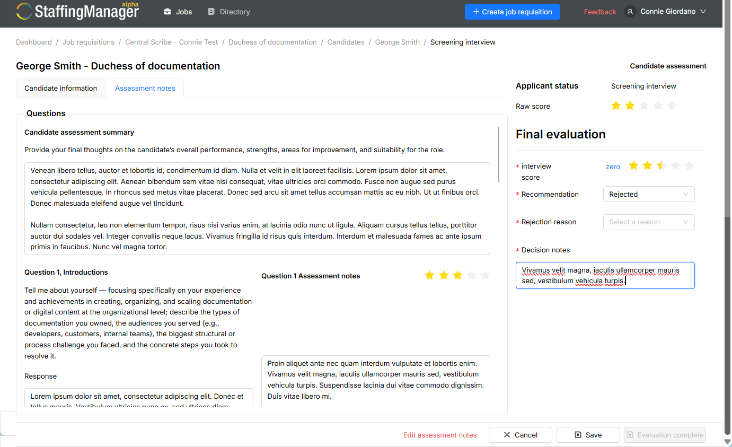Open George Smith breadcrumb
This screenshot has width=732, height=447.
tap(398, 42)
